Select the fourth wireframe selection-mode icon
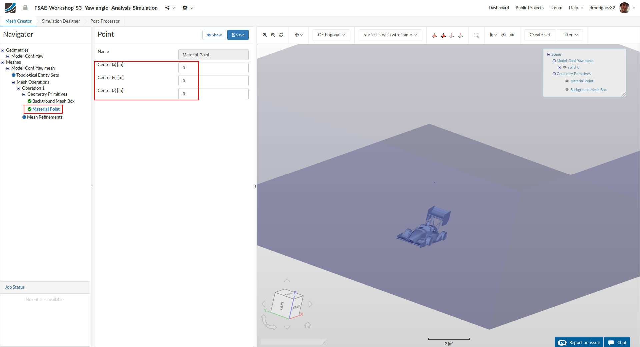This screenshot has height=347, width=640. 460,35
